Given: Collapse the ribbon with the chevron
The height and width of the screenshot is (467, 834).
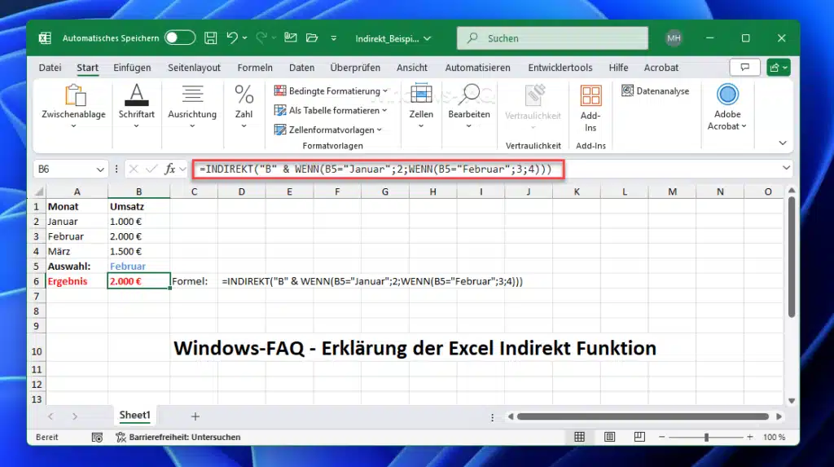Looking at the screenshot, I should 783,143.
